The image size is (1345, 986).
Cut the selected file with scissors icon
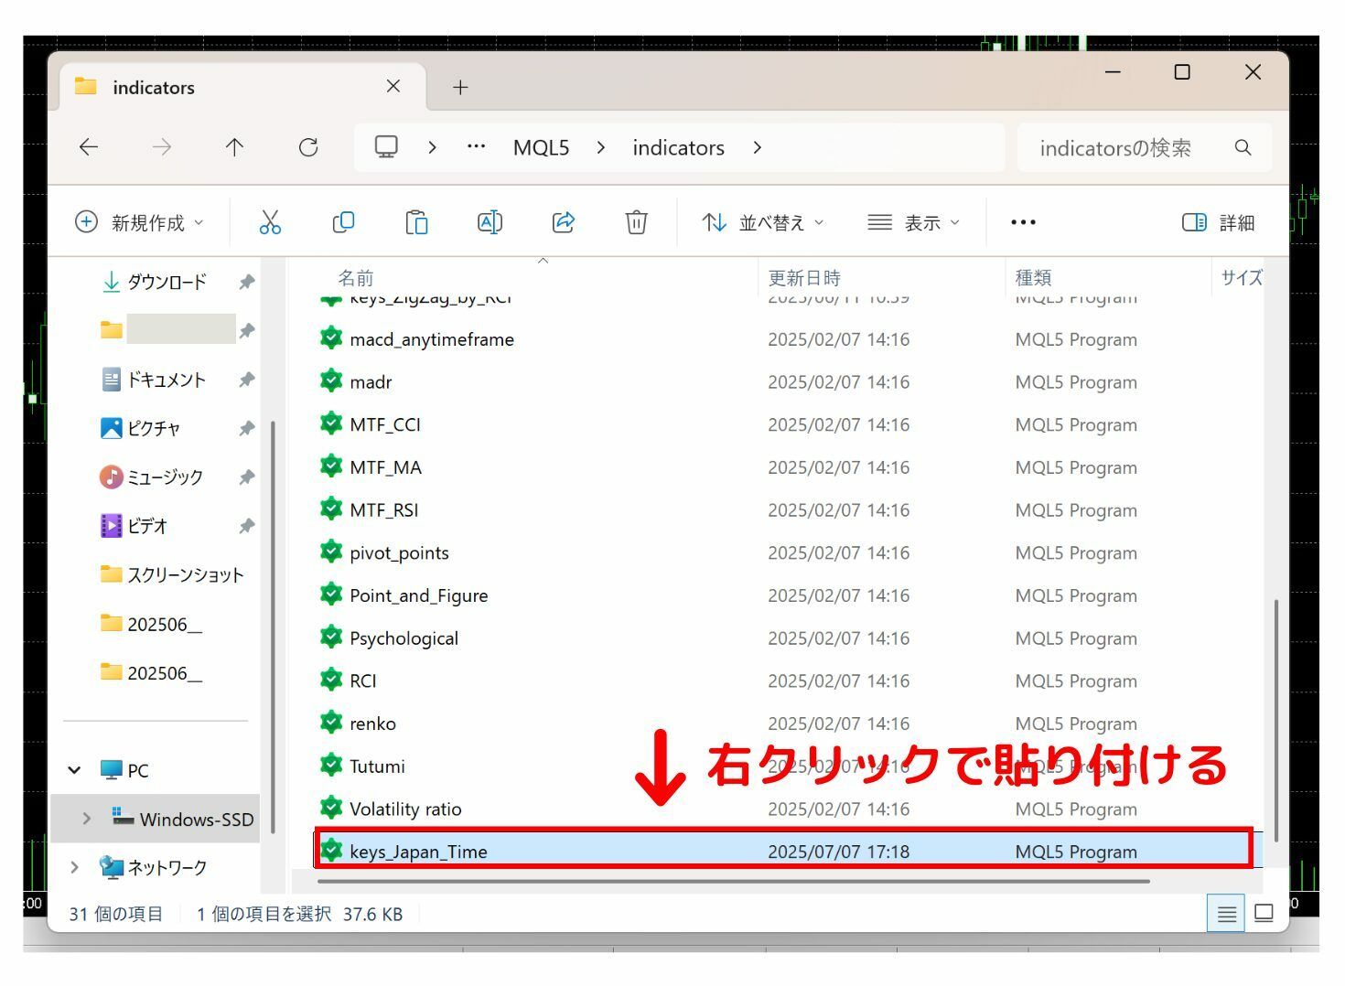pos(270,221)
